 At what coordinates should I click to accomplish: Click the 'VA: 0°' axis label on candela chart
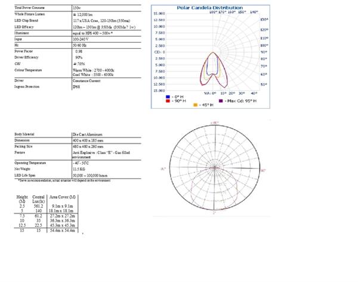pyautogui.click(x=210, y=93)
